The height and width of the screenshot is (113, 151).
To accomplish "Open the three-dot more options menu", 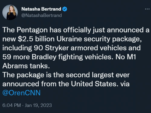I will pos(147,9).
